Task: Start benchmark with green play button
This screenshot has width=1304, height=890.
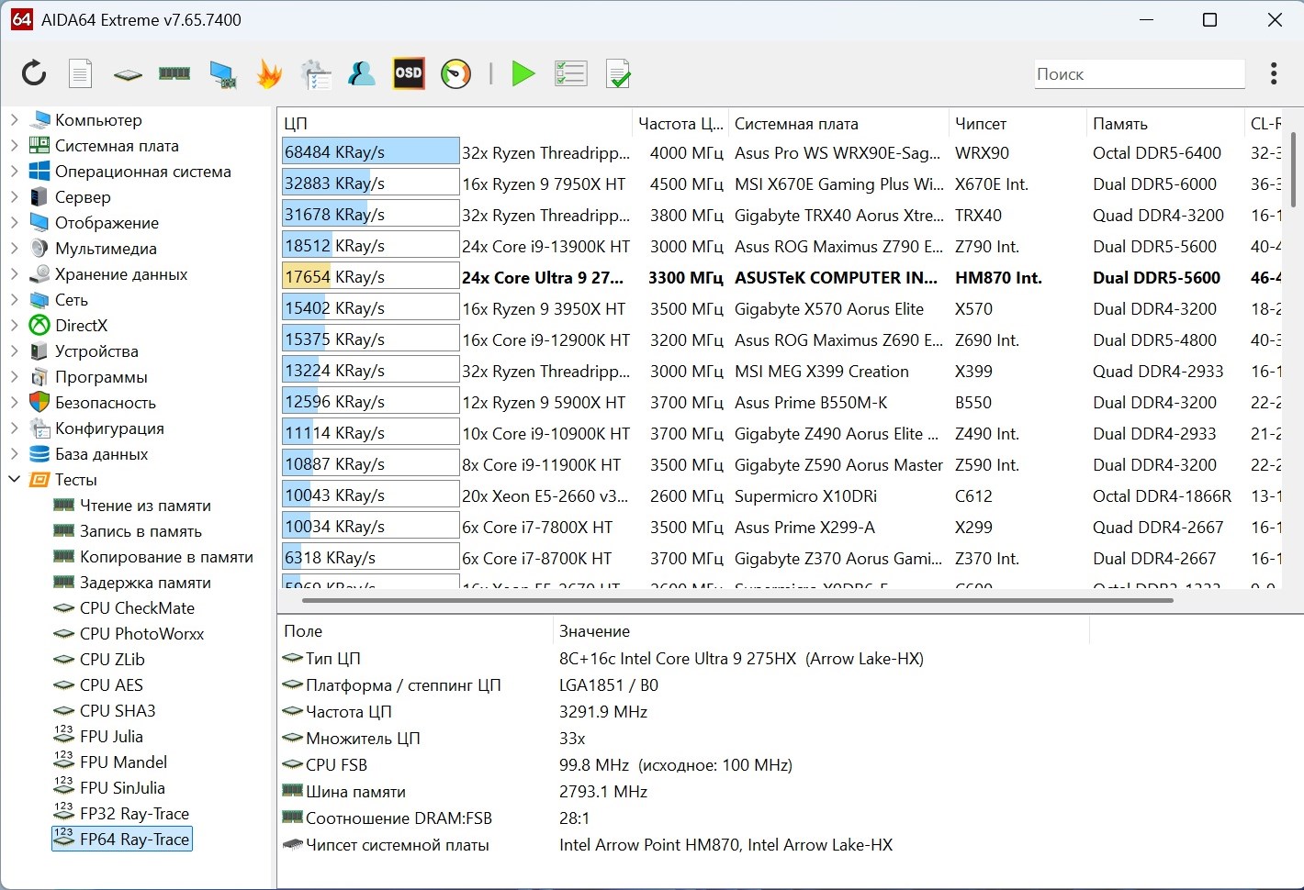Action: (523, 73)
